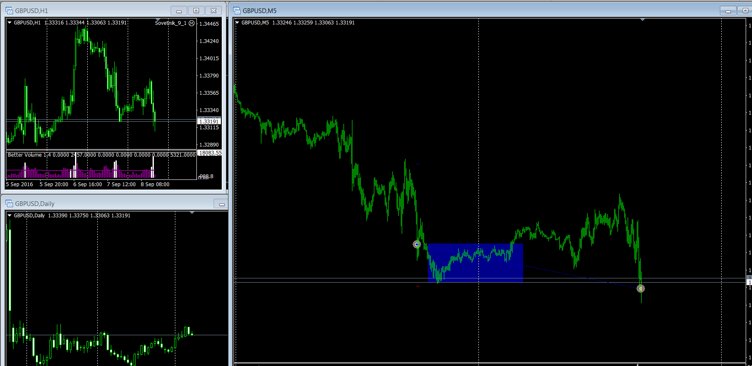Click the GBPUSD,M5 window chart icon
The image size is (752, 366).
click(x=237, y=11)
